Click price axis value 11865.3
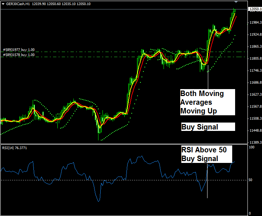 [x=256, y=47]
